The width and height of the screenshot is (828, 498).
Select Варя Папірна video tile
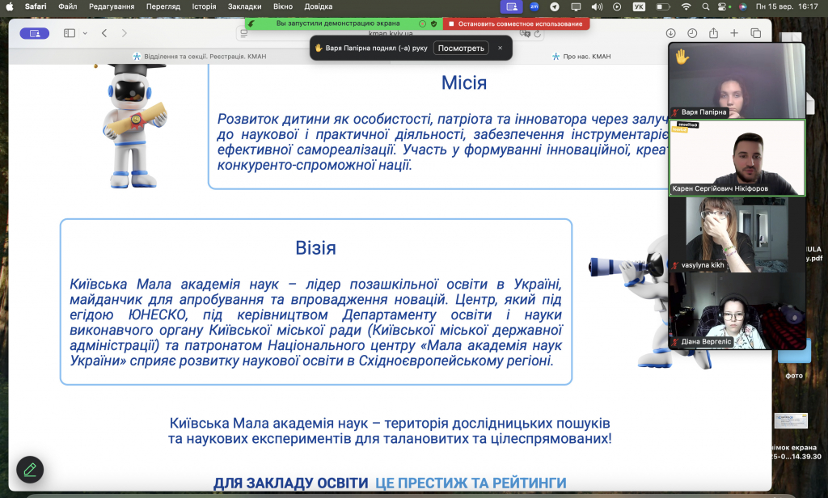pyautogui.click(x=737, y=81)
